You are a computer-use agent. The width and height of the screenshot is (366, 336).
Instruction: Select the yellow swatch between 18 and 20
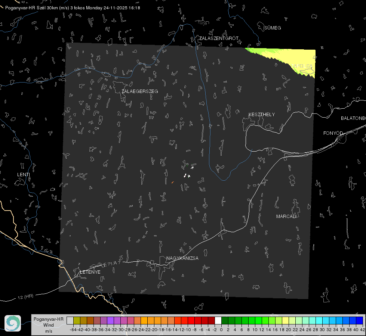(x=285, y=321)
